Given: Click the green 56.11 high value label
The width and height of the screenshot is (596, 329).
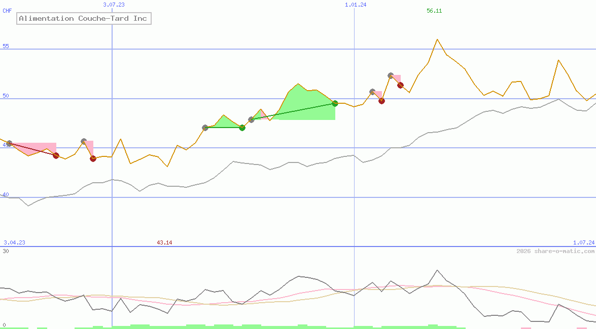Looking at the screenshot, I should point(434,11).
